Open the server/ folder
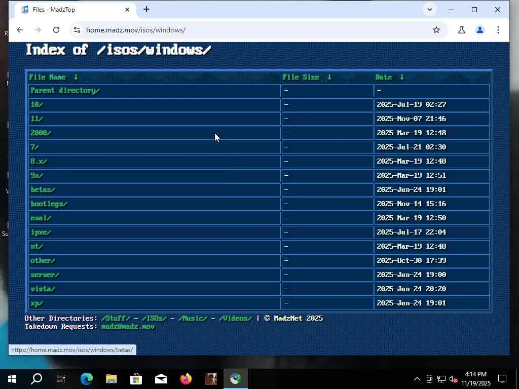519x389 pixels. pos(45,275)
